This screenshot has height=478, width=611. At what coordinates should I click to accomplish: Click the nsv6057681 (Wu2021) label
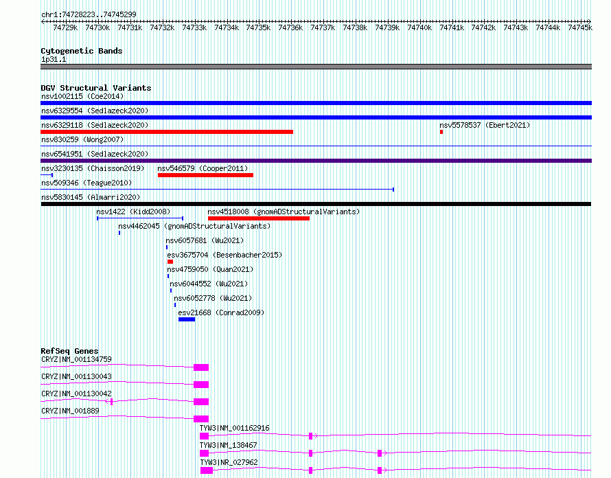coord(205,240)
